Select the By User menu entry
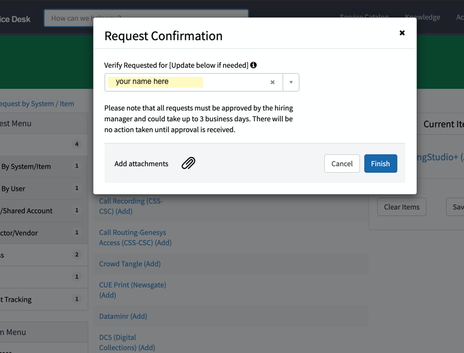This screenshot has height=353, width=464. pyautogui.click(x=14, y=188)
